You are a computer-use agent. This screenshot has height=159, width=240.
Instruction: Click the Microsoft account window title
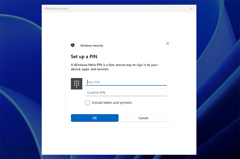coord(56,9)
